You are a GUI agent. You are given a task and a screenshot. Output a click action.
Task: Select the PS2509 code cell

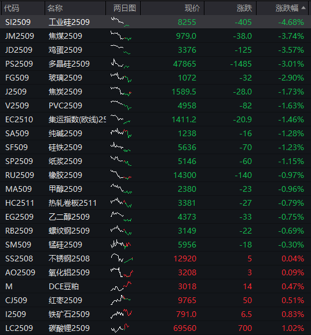(x=19, y=64)
